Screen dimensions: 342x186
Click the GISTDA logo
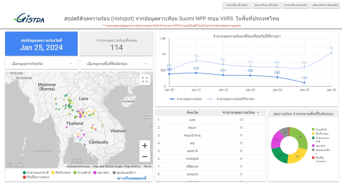pyautogui.click(x=29, y=18)
